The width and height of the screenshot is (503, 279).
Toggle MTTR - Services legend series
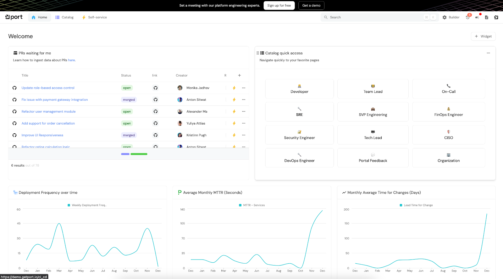click(251, 205)
